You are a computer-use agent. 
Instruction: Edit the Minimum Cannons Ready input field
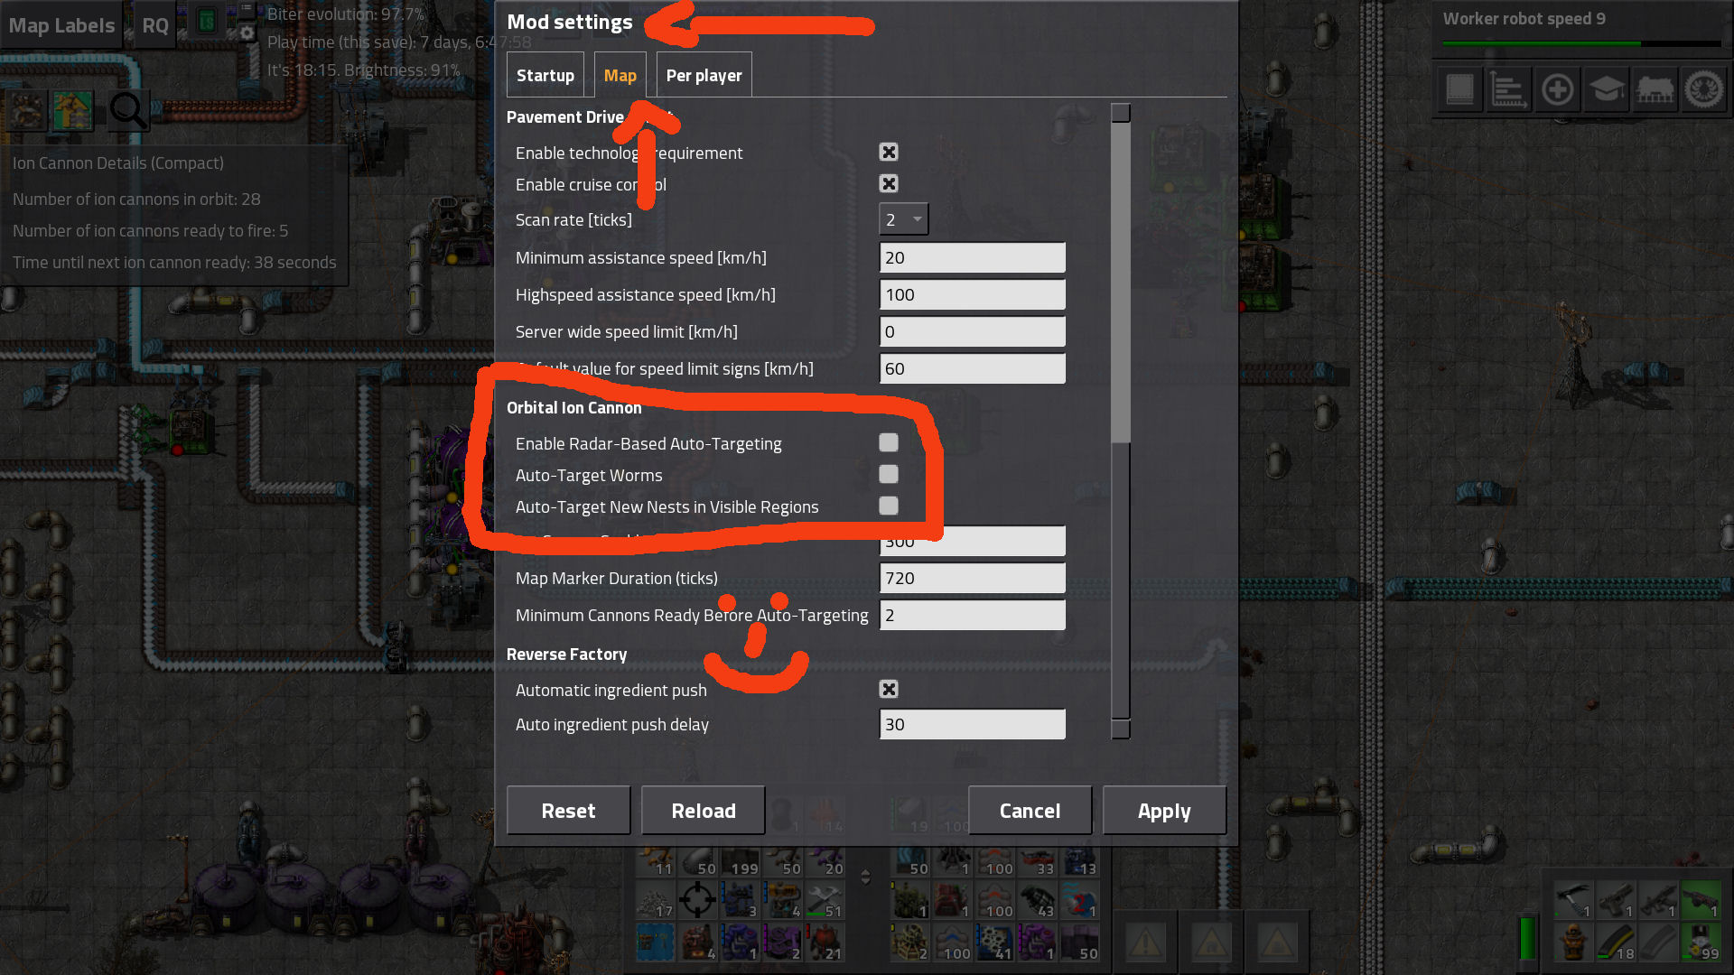pos(971,614)
